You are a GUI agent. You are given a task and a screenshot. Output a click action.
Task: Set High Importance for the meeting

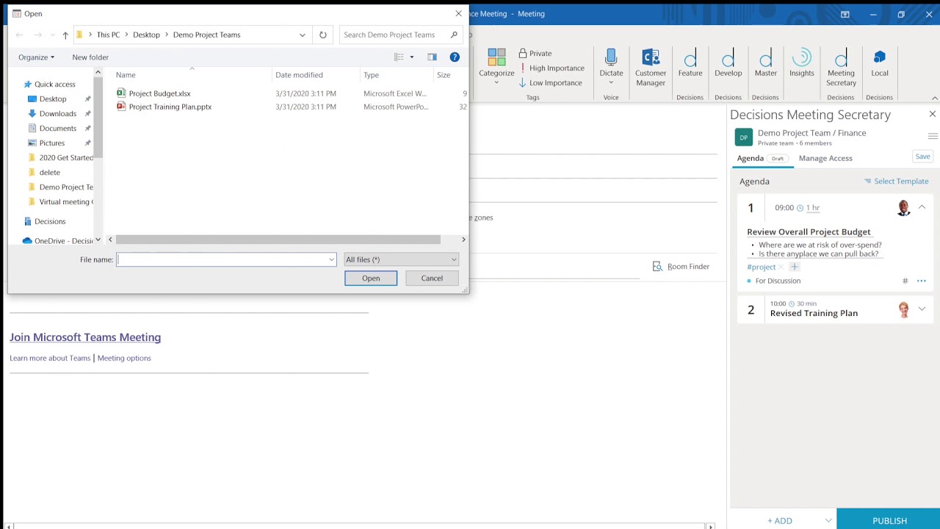click(552, 68)
